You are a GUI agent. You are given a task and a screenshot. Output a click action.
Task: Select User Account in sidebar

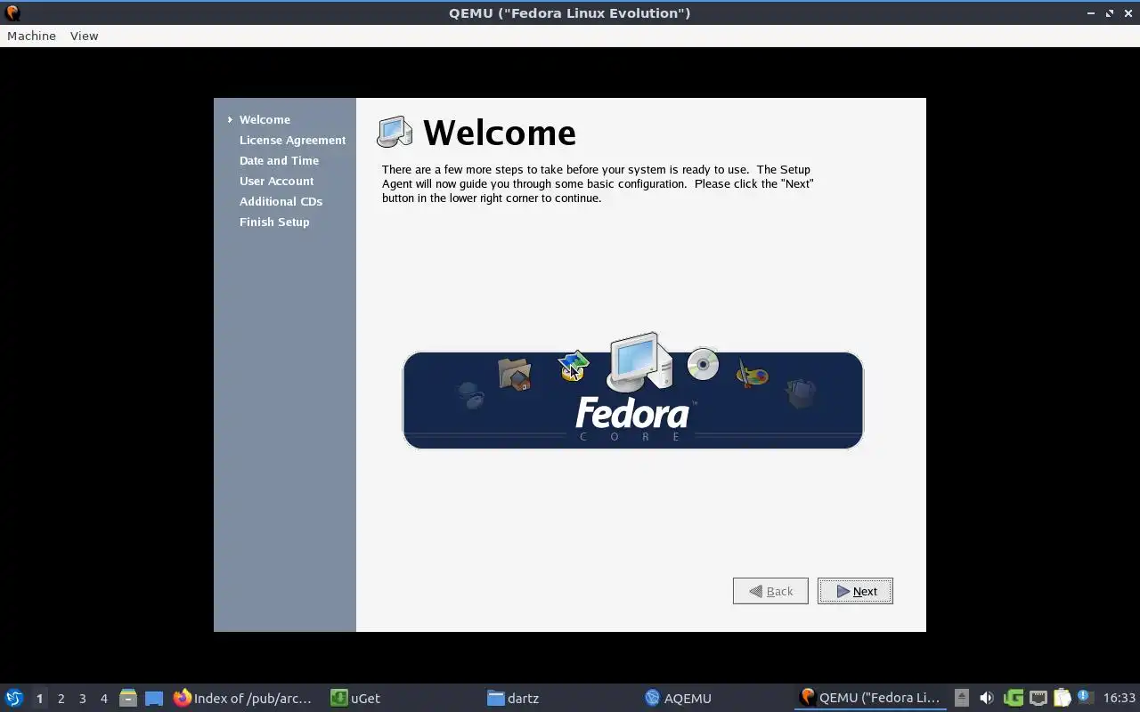click(276, 181)
